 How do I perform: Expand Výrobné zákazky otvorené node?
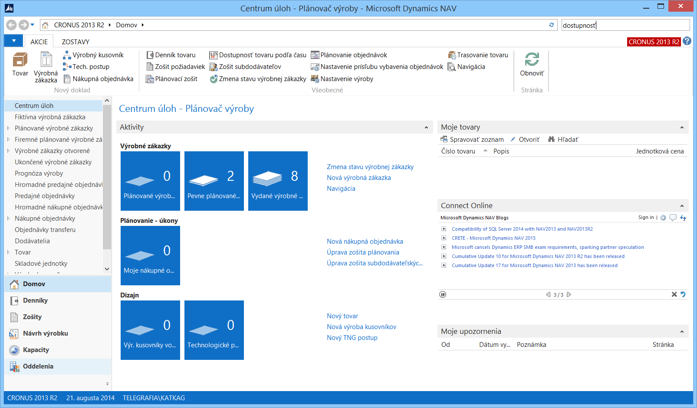(8, 150)
